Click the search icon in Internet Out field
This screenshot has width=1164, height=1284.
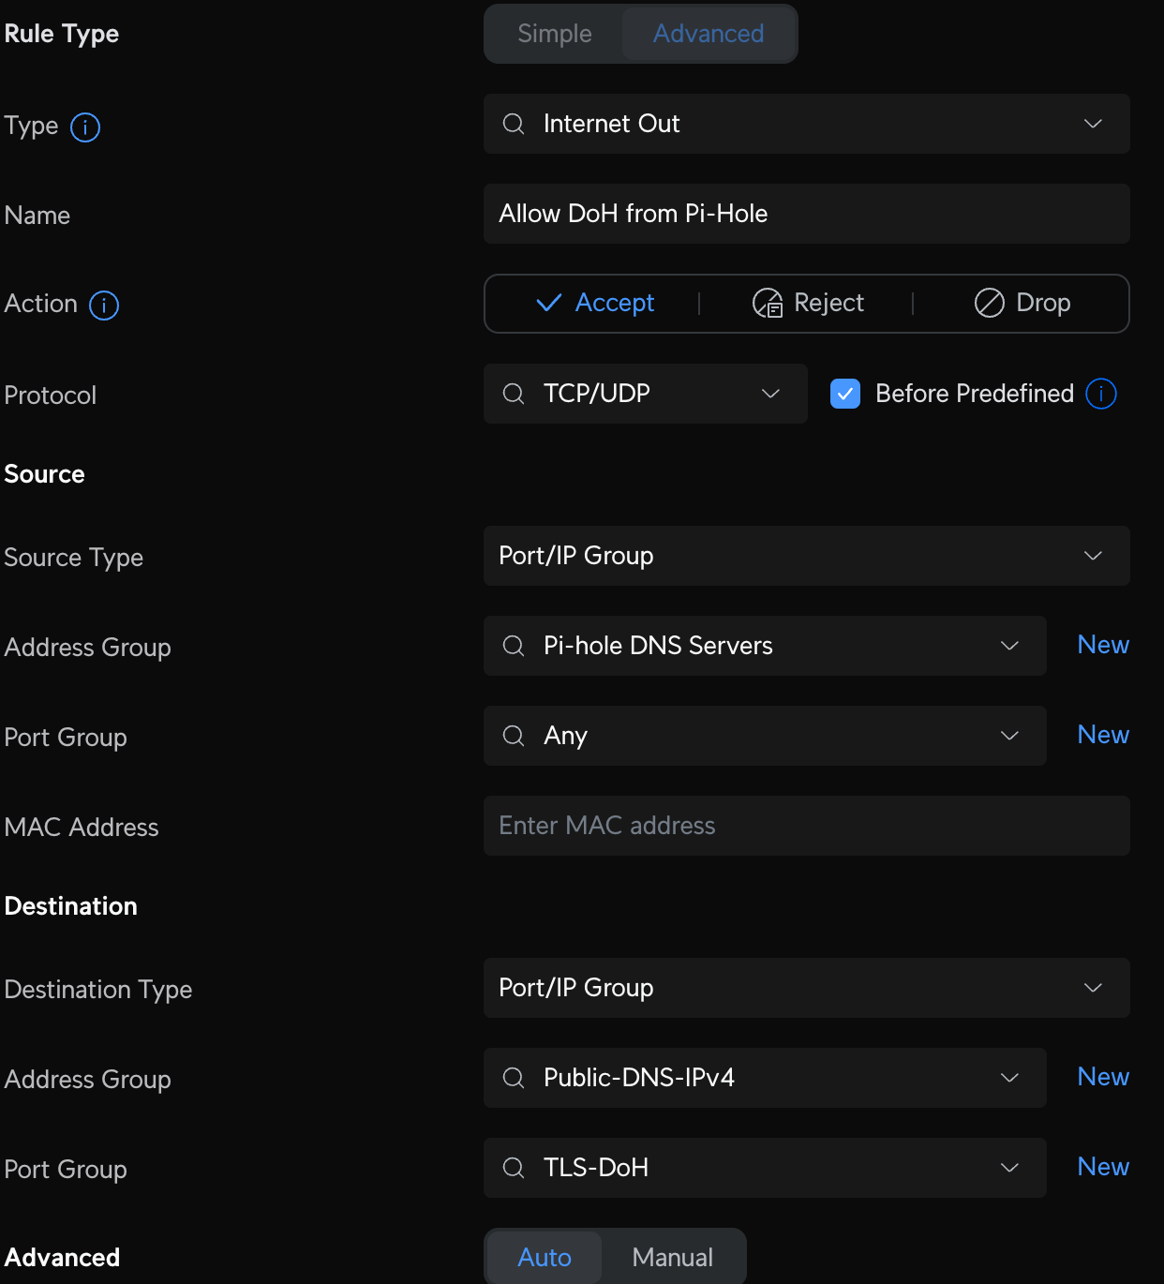click(x=514, y=124)
